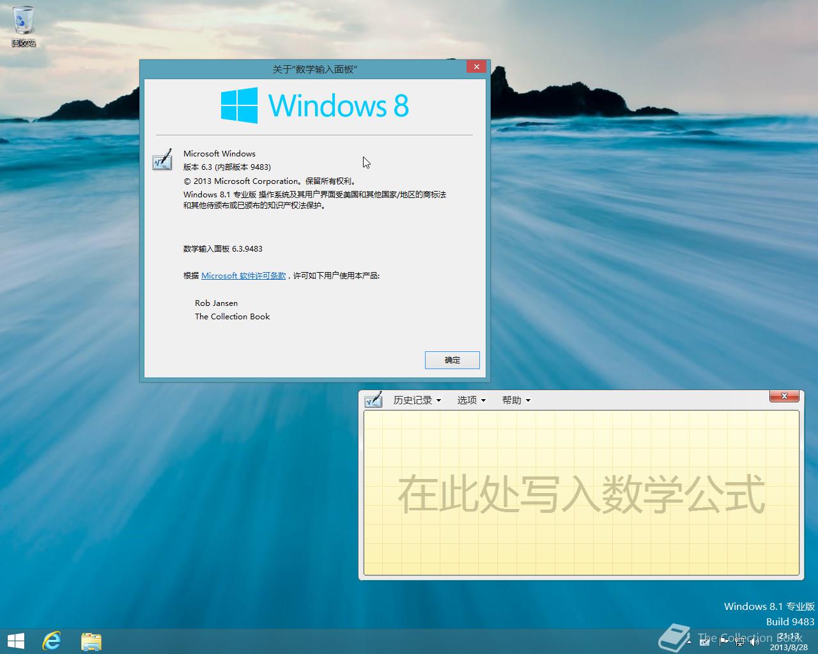The height and width of the screenshot is (654, 818).
Task: Click the © 2013 Microsoft Corporation copyright line
Action: click(270, 181)
